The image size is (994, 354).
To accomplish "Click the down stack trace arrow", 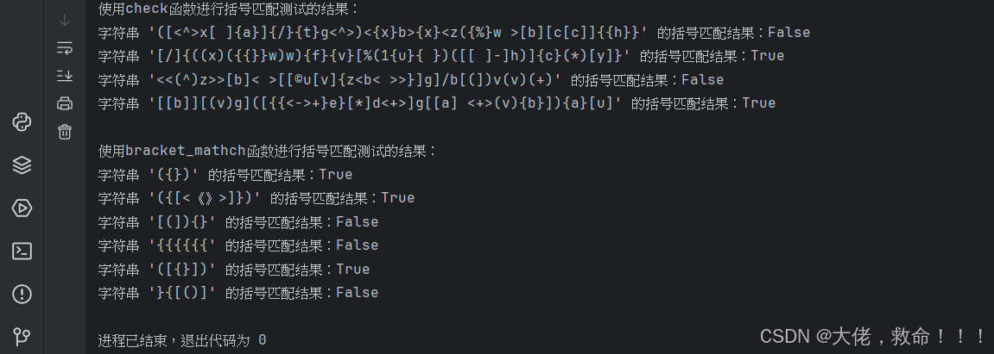I will tap(65, 20).
